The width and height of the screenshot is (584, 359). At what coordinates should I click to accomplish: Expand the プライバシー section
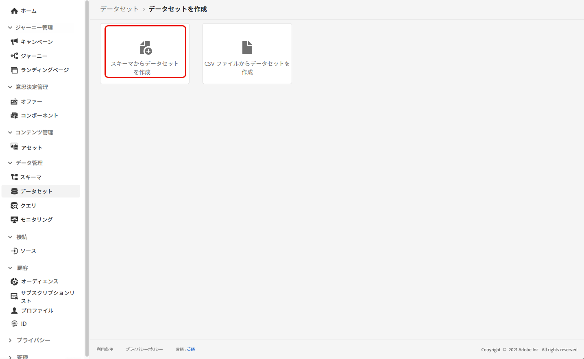coord(10,340)
